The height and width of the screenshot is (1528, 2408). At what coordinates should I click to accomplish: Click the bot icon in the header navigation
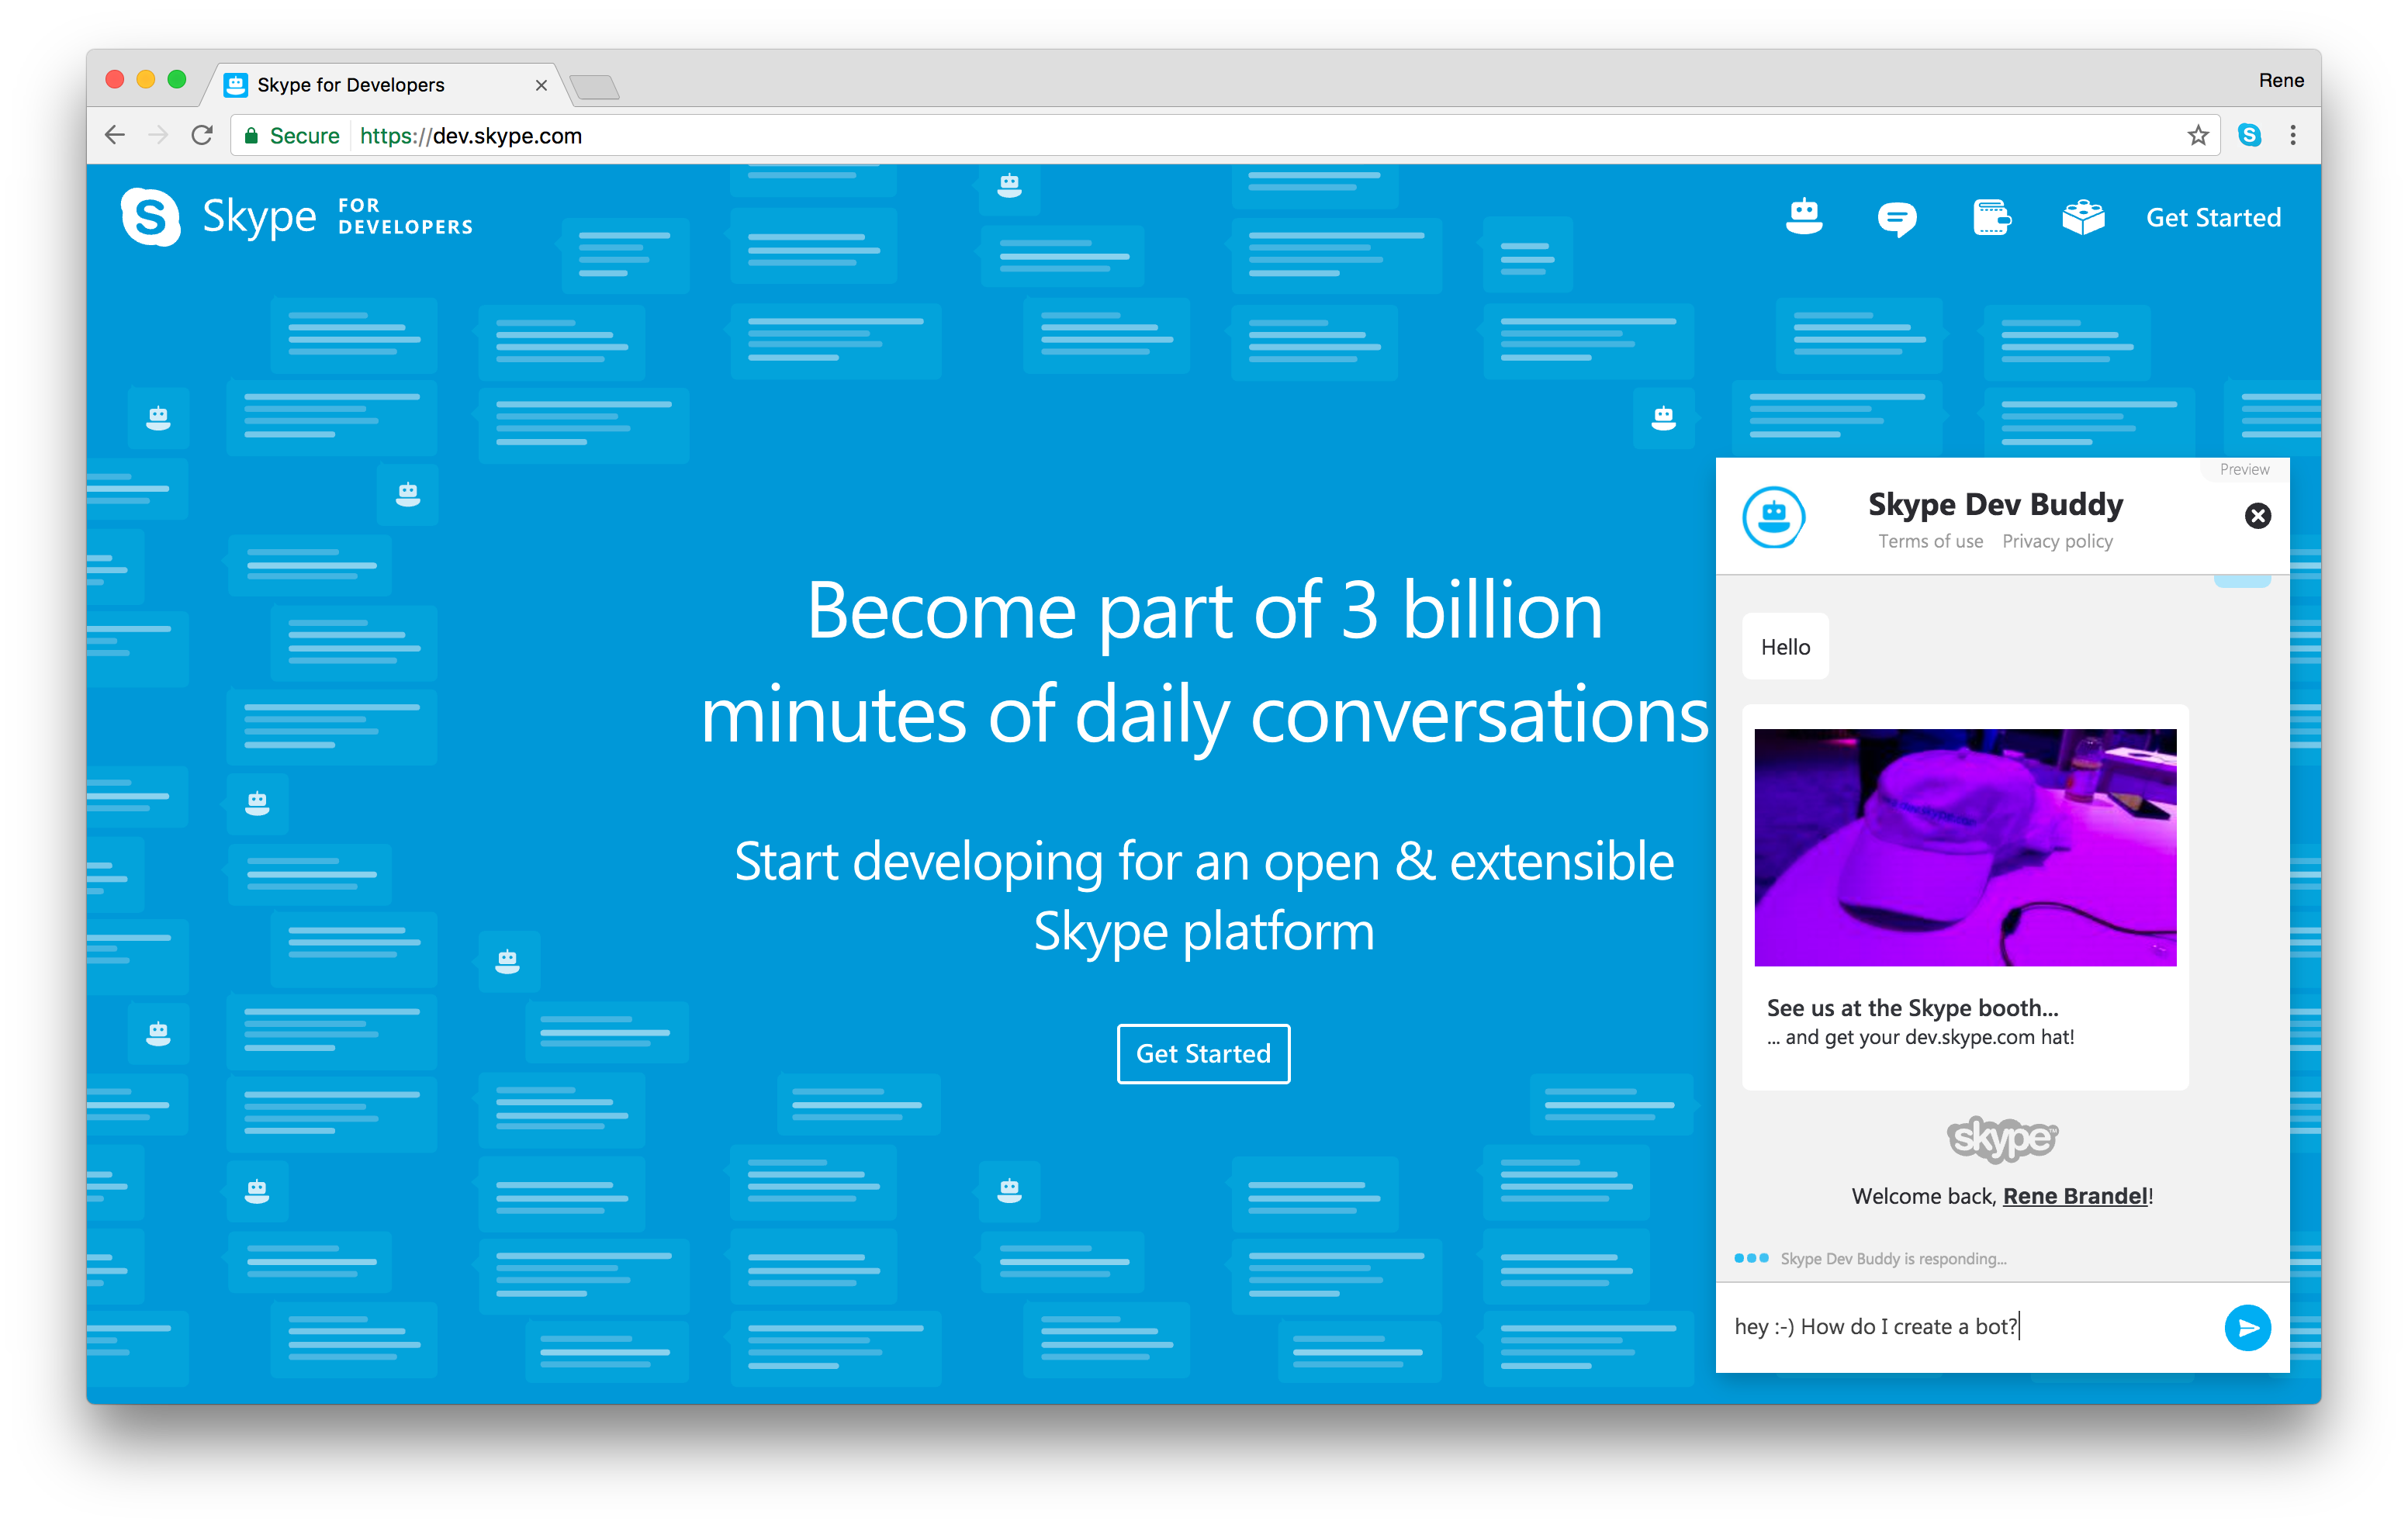coord(1804,216)
